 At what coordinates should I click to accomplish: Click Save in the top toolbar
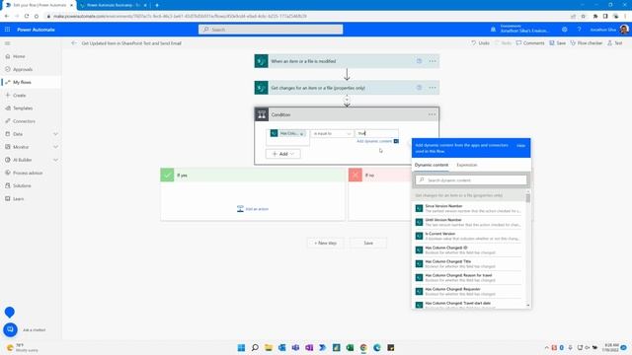click(x=557, y=43)
